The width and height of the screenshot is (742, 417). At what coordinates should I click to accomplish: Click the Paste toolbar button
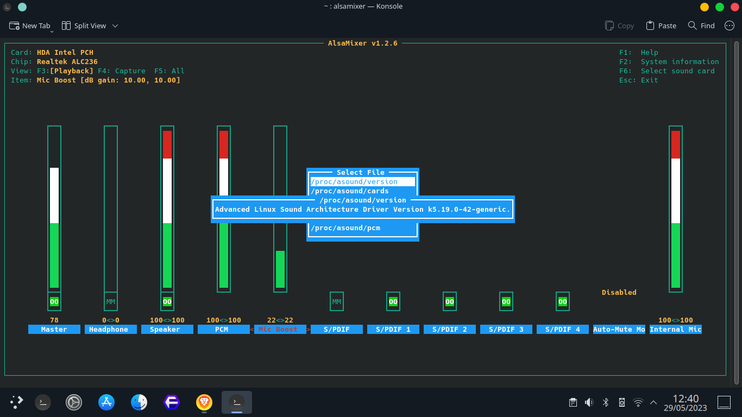(661, 26)
